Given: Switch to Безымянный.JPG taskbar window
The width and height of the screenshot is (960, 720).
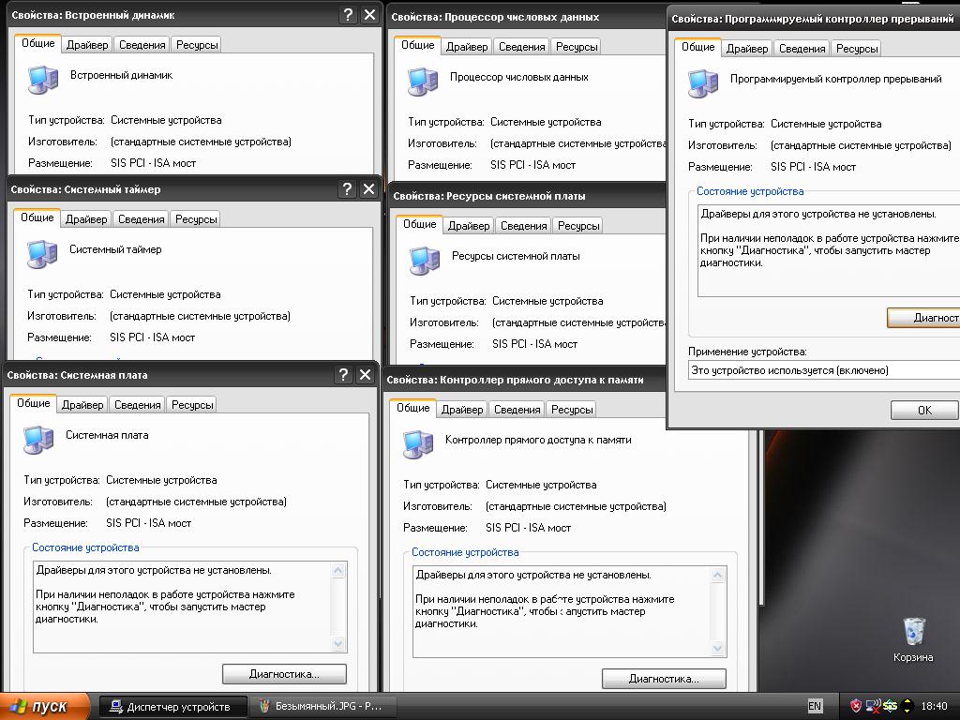Looking at the screenshot, I should pos(322,707).
